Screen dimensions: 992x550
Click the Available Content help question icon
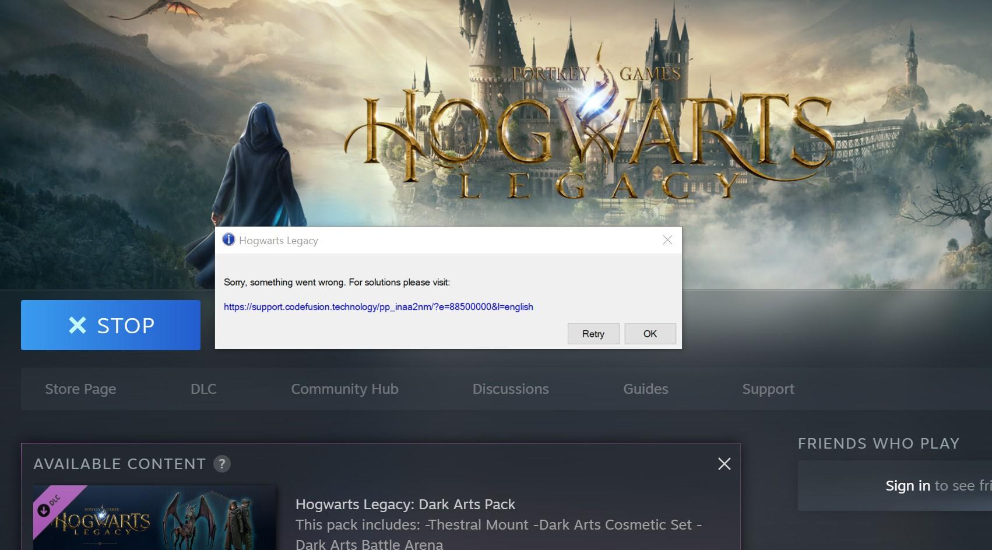pyautogui.click(x=221, y=464)
